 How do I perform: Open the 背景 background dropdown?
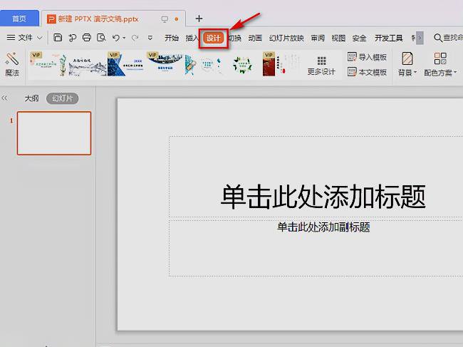(407, 64)
